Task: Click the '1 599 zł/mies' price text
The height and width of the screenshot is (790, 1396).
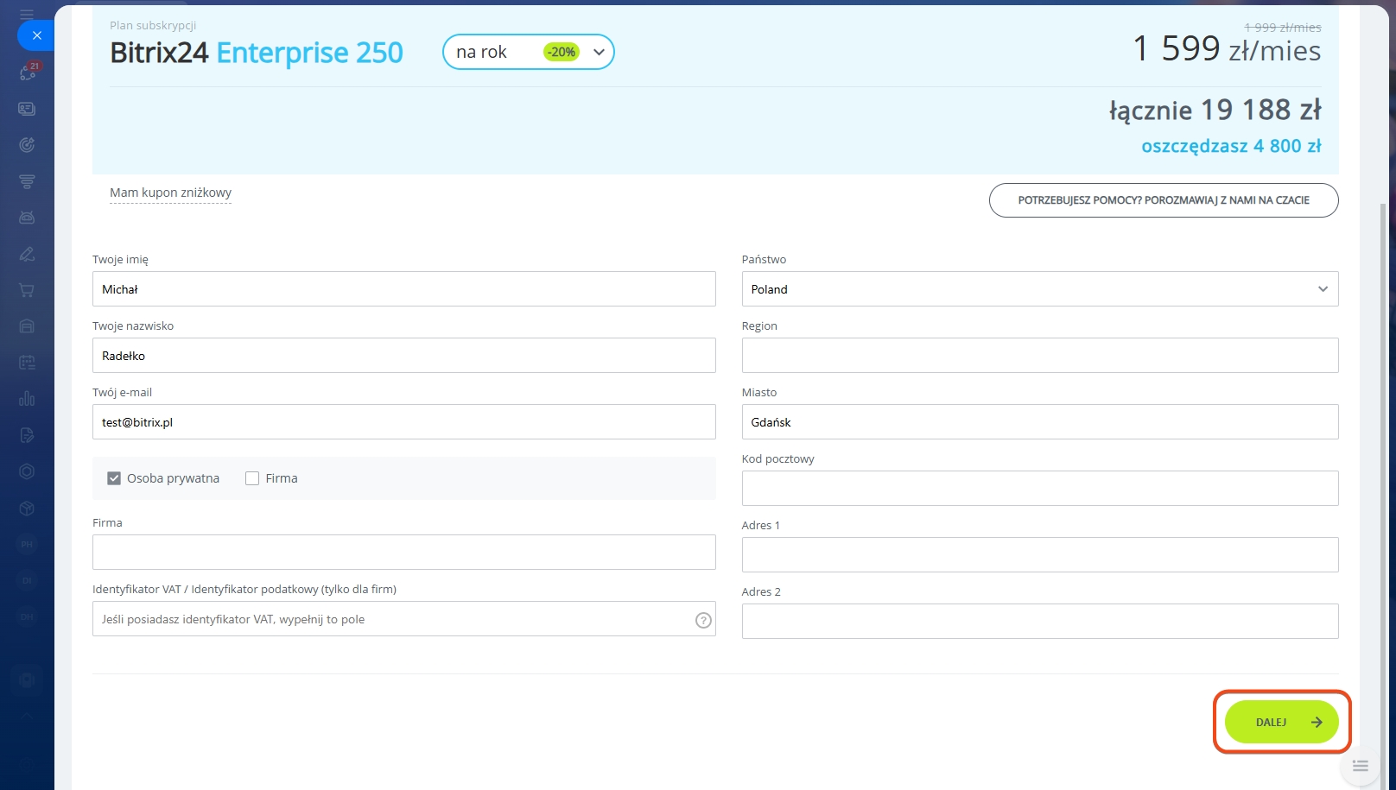Action: pyautogui.click(x=1227, y=49)
